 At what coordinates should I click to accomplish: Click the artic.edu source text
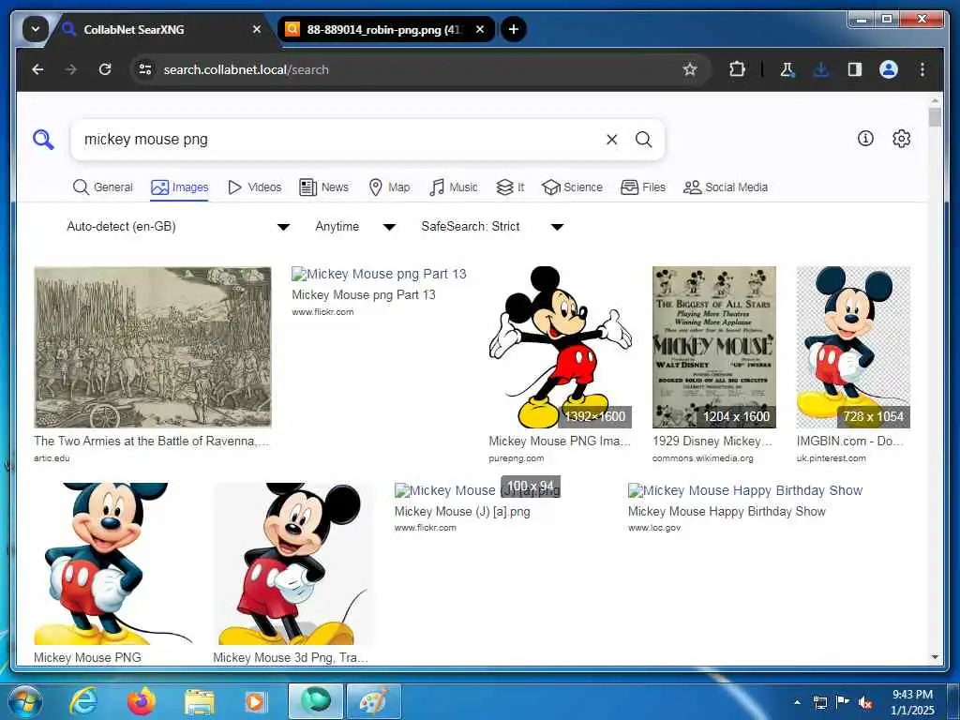(52, 457)
